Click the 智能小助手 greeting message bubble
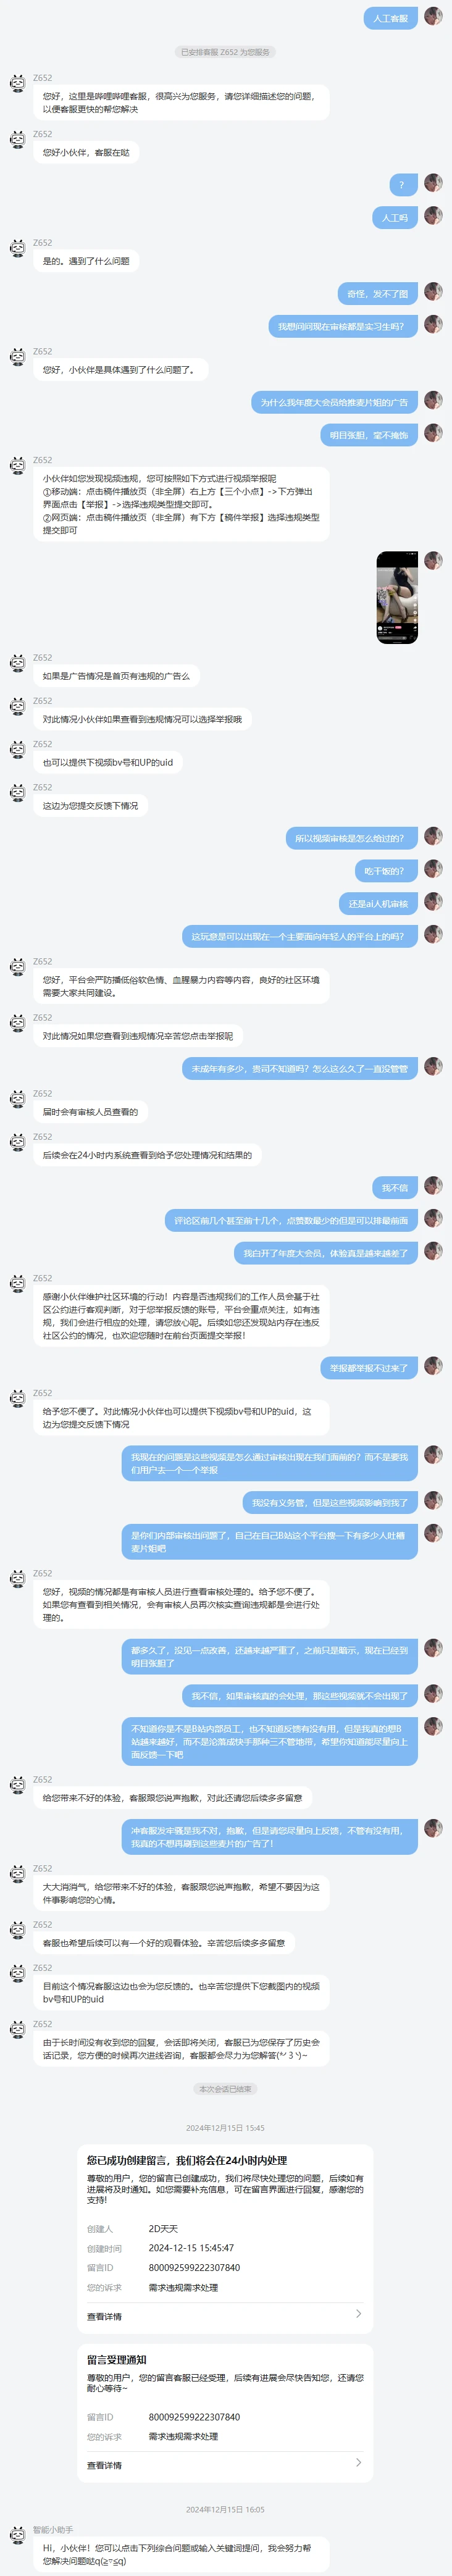 (x=181, y=2554)
